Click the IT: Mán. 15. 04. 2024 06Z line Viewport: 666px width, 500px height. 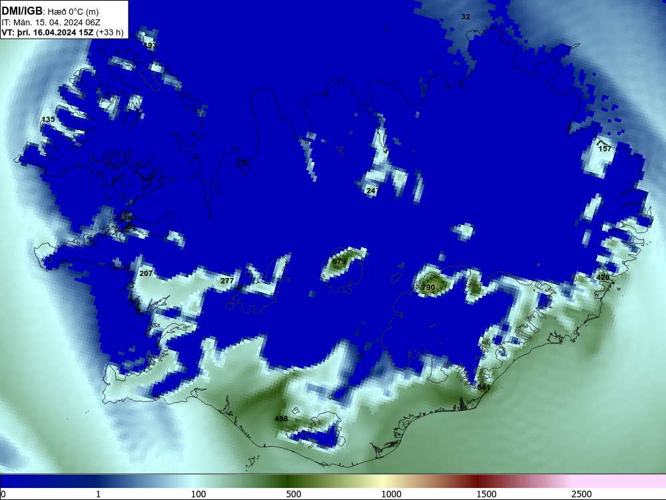tap(51, 23)
